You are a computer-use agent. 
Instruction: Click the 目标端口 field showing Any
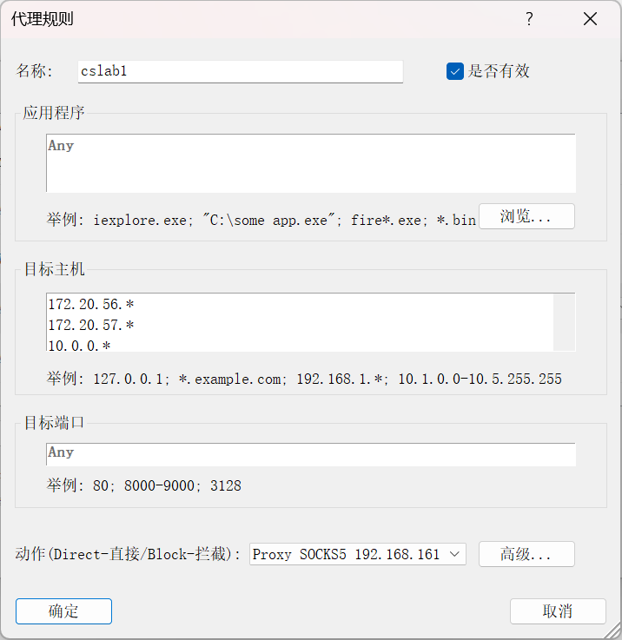[x=311, y=454]
